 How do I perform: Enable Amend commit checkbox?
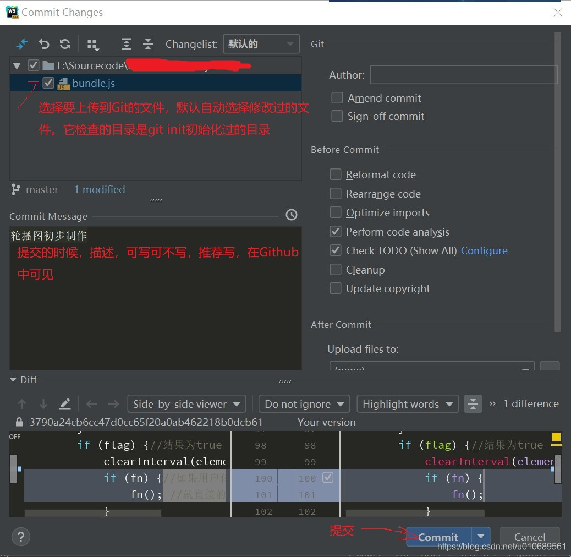(x=337, y=97)
